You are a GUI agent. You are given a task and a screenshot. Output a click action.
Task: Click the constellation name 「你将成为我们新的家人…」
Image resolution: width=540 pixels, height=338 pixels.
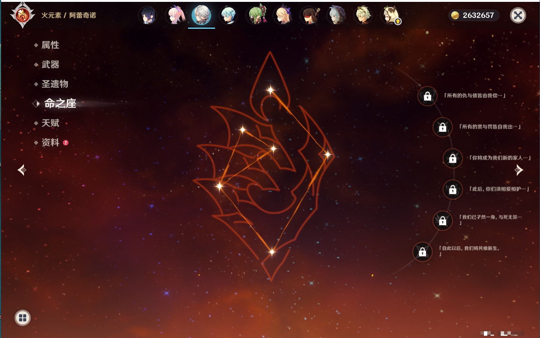click(500, 158)
